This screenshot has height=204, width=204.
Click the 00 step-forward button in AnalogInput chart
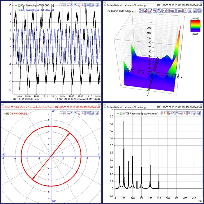pyautogui.click(x=77, y=5)
